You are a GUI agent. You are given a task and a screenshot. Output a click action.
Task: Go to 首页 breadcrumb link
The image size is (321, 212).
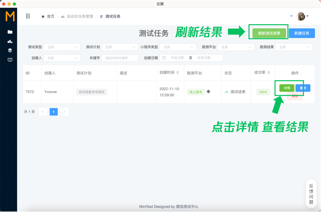tap(51, 16)
